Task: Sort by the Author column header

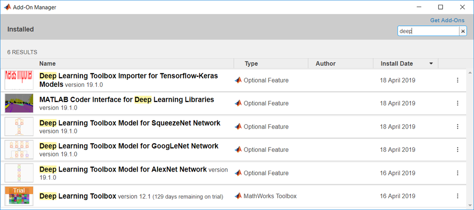Action: pos(325,64)
